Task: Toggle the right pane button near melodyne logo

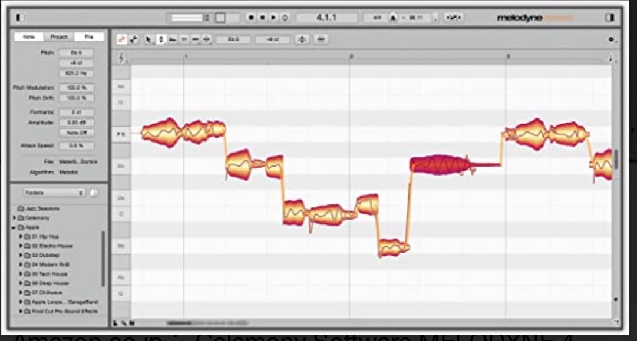Action: tap(609, 18)
